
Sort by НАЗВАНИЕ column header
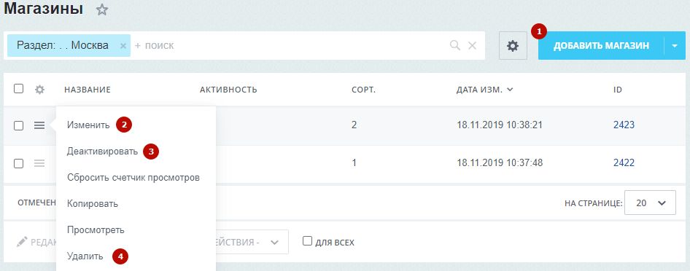[87, 90]
